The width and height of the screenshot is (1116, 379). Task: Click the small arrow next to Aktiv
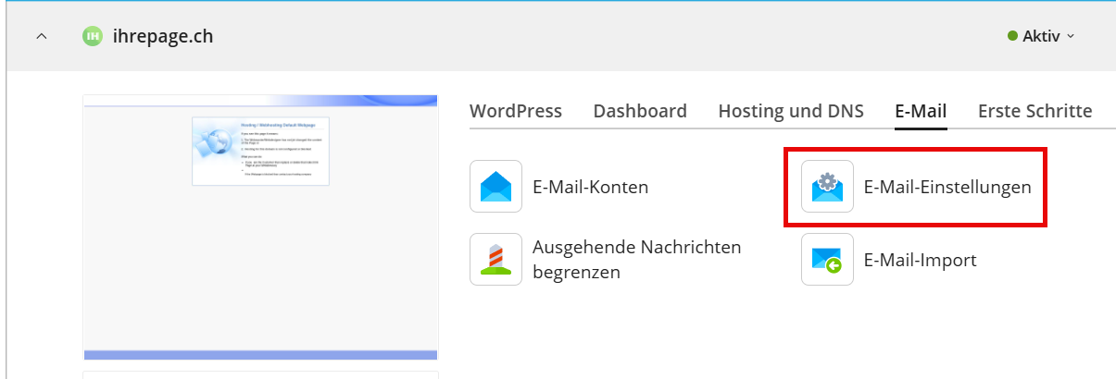[x=1071, y=37]
